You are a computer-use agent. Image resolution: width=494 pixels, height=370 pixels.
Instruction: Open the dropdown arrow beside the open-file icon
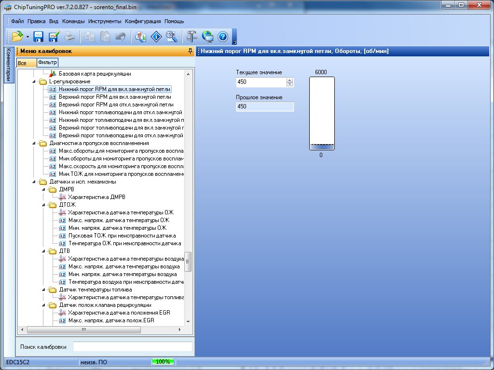coord(27,37)
